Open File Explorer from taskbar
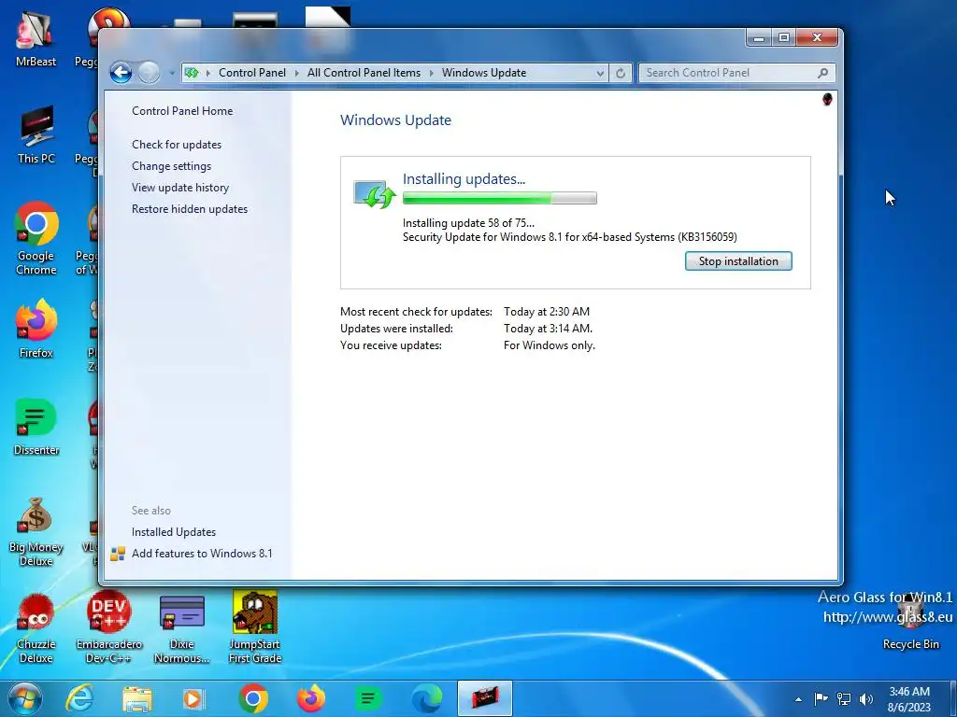Viewport: 957px width, 717px height. click(x=137, y=698)
